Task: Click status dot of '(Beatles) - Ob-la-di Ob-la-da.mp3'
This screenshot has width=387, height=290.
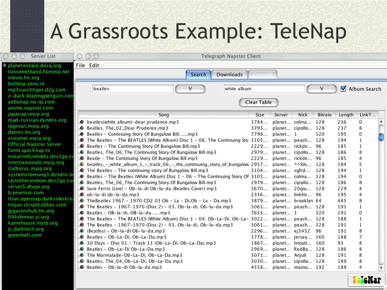Action: [x=82, y=231]
